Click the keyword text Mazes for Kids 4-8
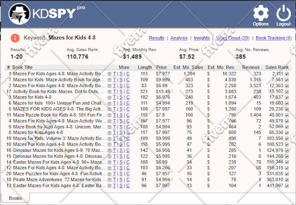Screen dimensions: 296x205 (x=72, y=38)
